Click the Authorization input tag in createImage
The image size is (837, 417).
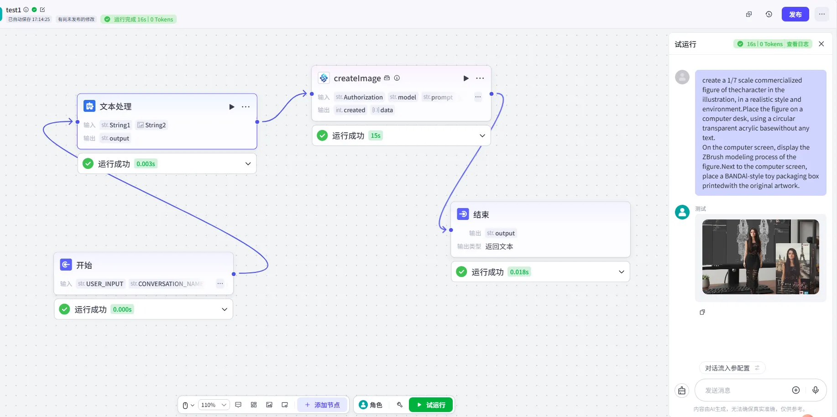click(x=359, y=97)
